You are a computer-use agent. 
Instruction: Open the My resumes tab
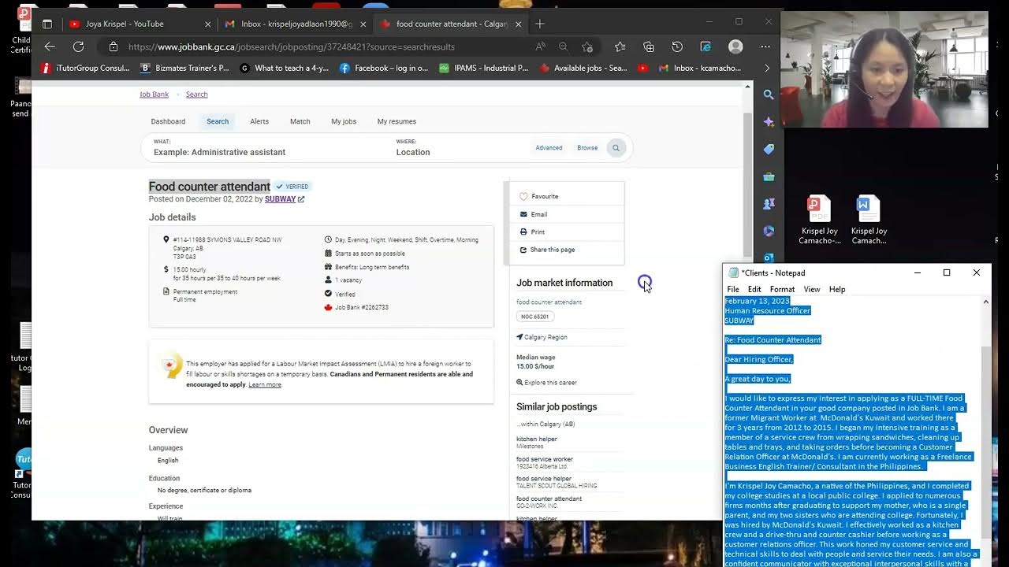pyautogui.click(x=397, y=121)
